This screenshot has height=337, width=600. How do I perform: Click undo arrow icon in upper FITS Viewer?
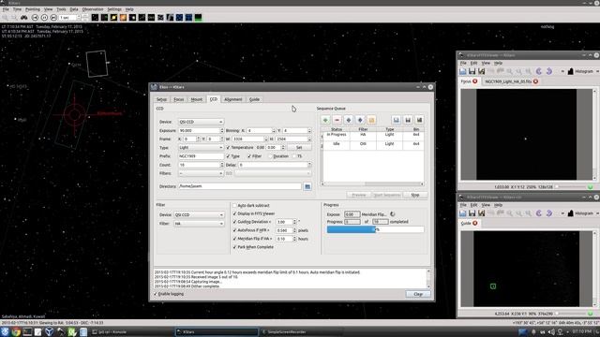click(x=539, y=71)
